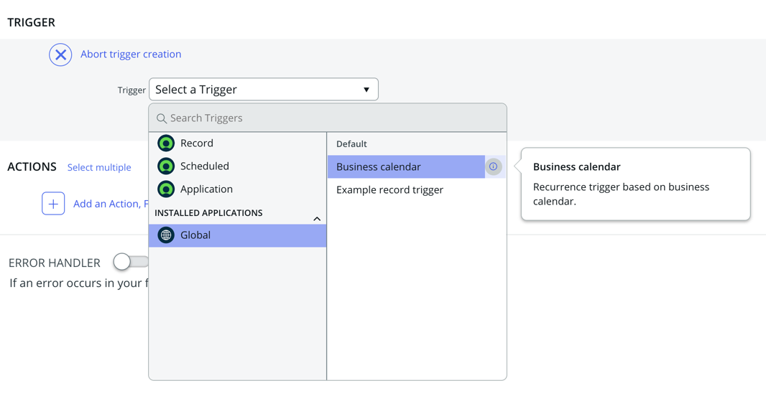Click the Global globe icon

point(166,235)
